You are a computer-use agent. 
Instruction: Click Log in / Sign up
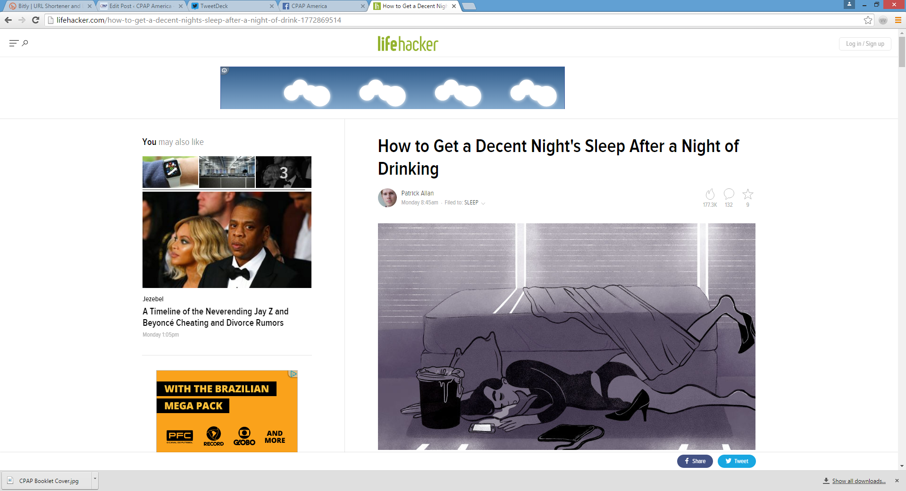pyautogui.click(x=864, y=44)
